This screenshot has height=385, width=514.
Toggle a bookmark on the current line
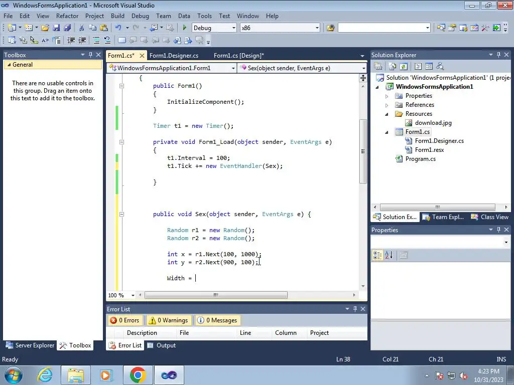point(121,40)
